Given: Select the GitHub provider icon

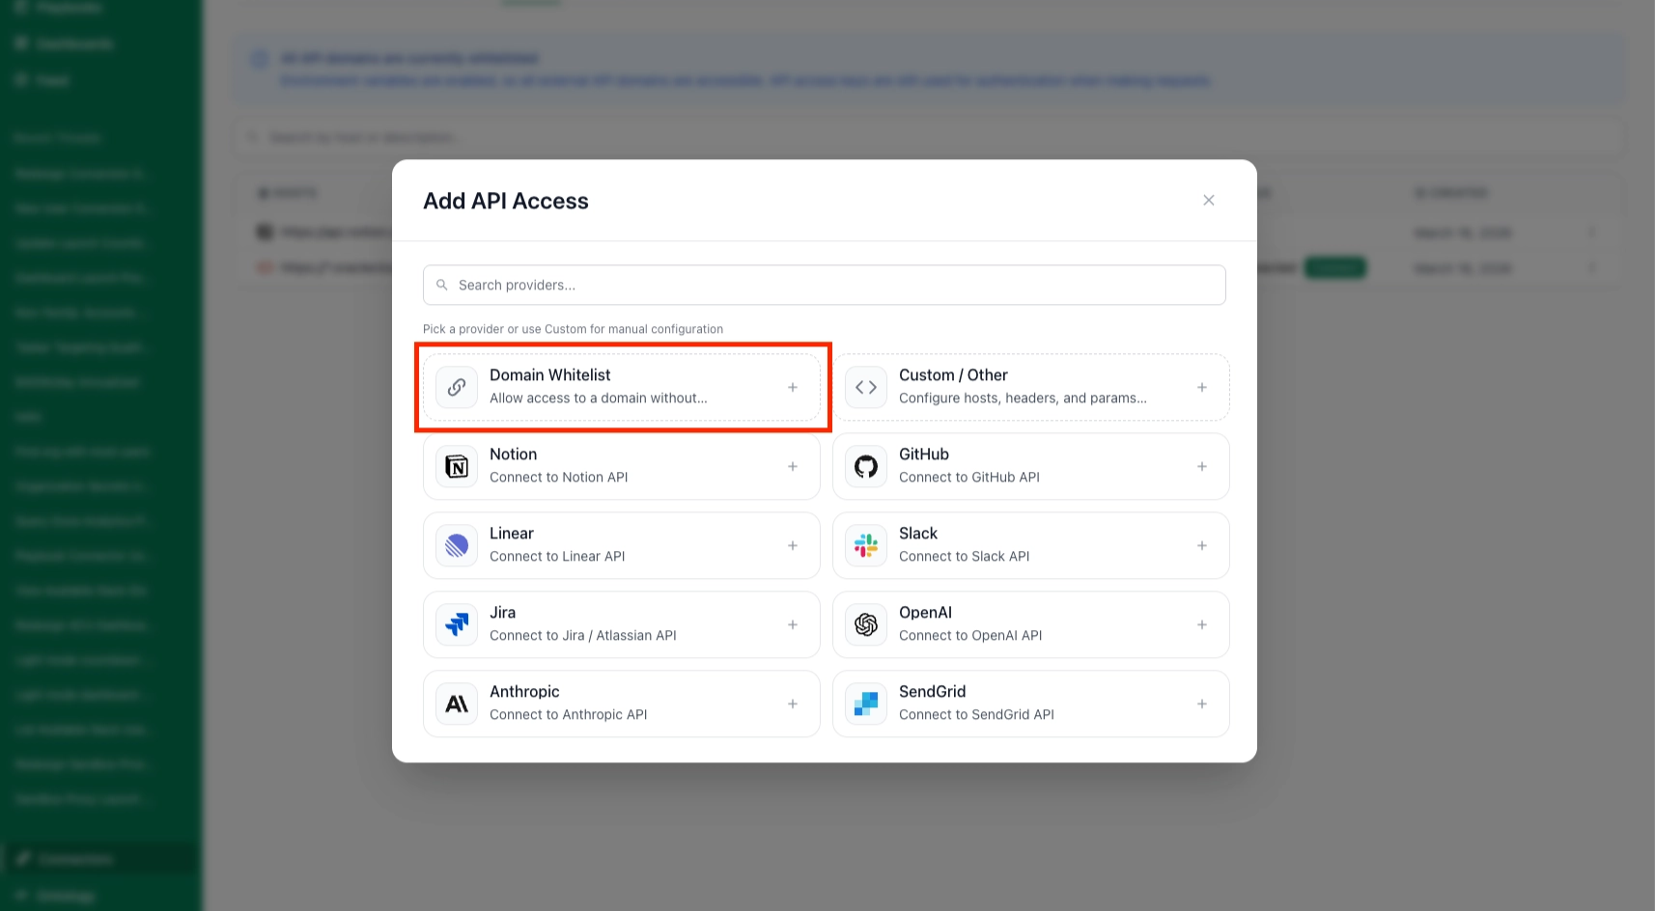Looking at the screenshot, I should click(x=865, y=466).
